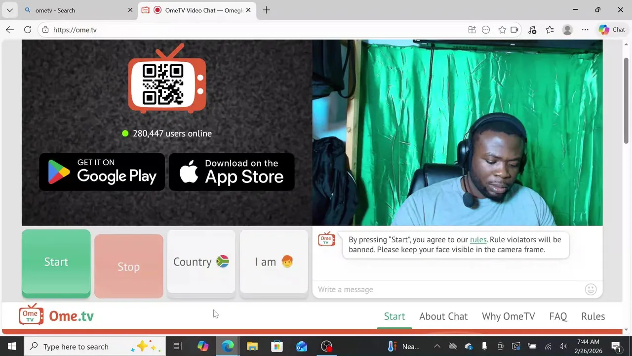Click the green Start button
Screen dimensions: 632x356
pyautogui.click(x=56, y=264)
